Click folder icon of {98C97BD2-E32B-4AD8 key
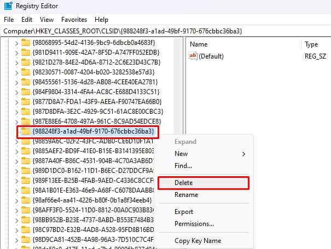The image size is (331, 249). [x=26, y=230]
